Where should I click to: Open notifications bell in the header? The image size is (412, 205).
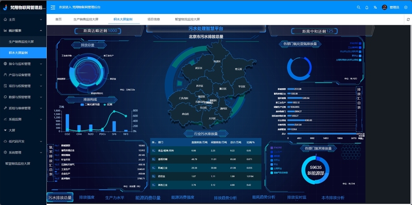[x=367, y=7]
